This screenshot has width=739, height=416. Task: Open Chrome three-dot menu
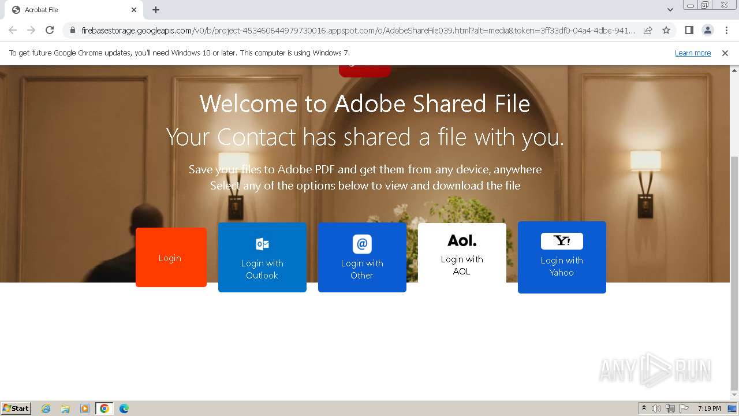tap(726, 30)
